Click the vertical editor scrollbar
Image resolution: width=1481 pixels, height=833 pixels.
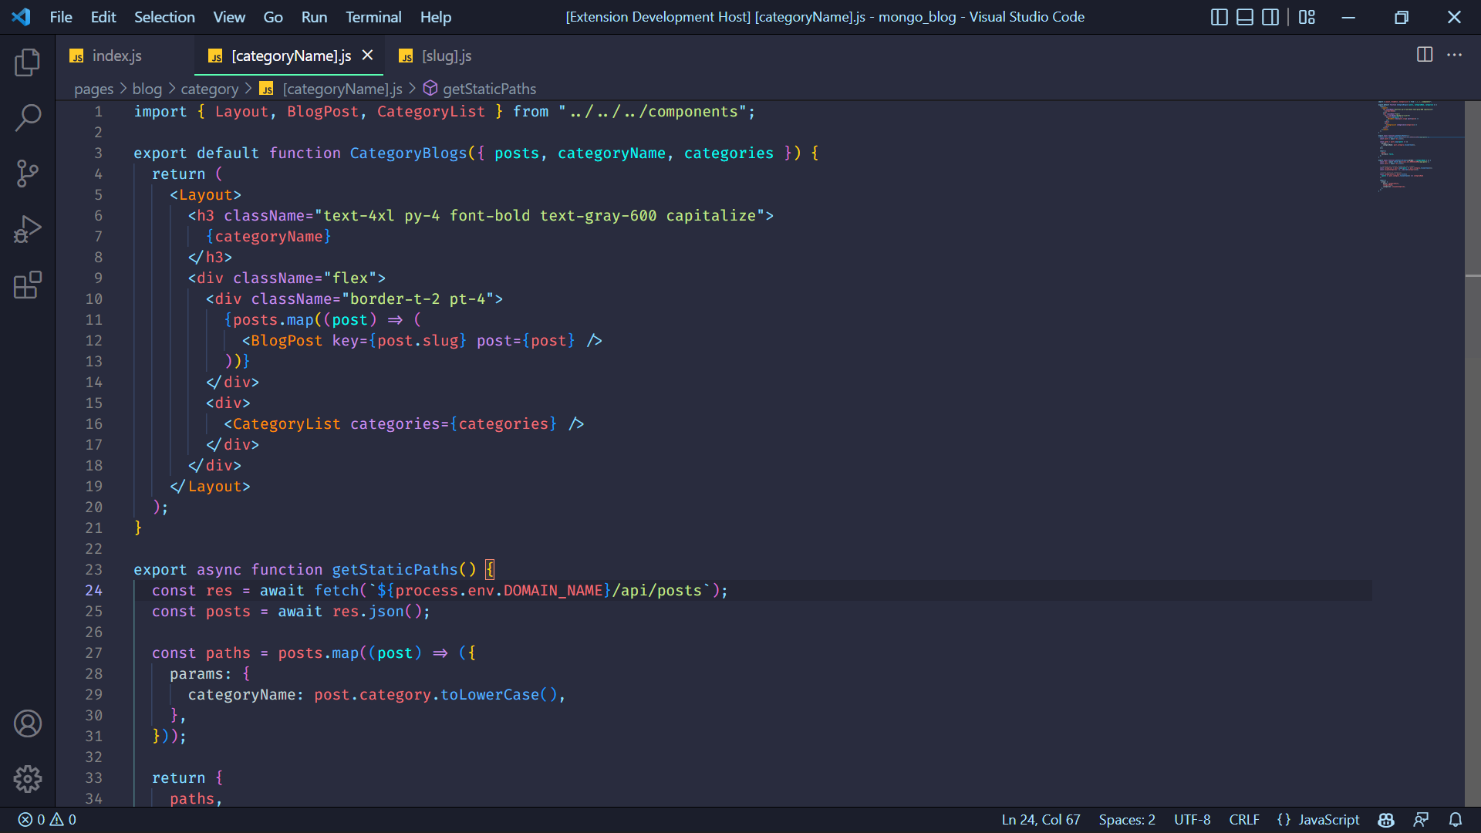(1473, 454)
